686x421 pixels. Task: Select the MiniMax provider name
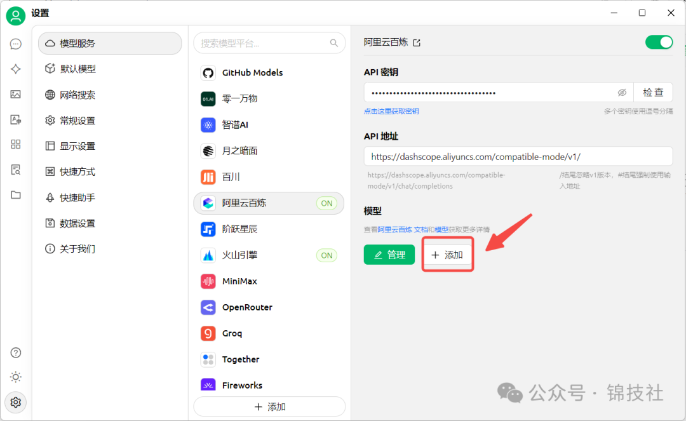point(239,281)
